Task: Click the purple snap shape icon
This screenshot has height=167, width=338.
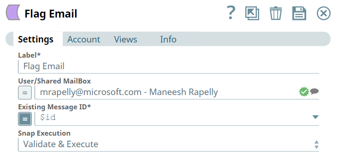Action: [x=13, y=12]
